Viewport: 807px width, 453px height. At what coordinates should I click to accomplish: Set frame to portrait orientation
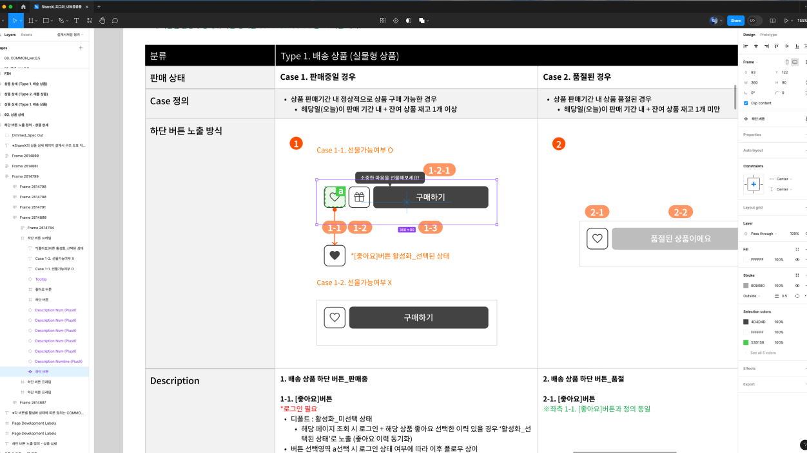[x=786, y=62]
